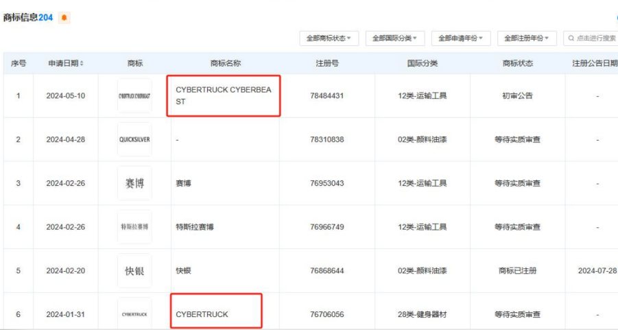
Task: Open the 全部商标状态 dropdown filter
Action: pyautogui.click(x=329, y=38)
